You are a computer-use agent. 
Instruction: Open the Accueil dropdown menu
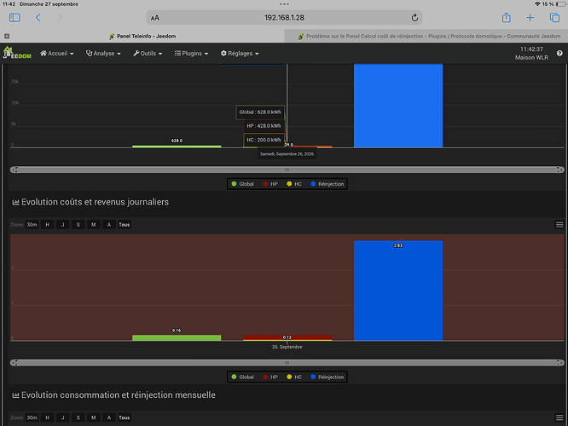click(57, 53)
